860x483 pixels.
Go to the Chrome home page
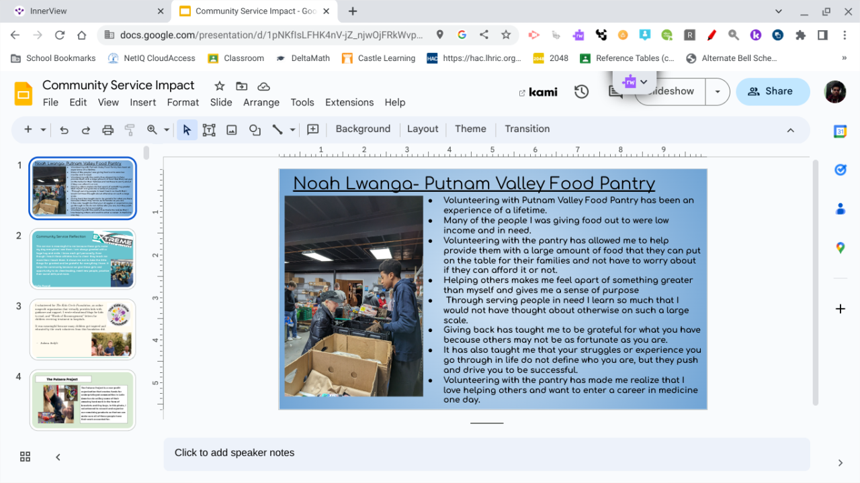82,35
